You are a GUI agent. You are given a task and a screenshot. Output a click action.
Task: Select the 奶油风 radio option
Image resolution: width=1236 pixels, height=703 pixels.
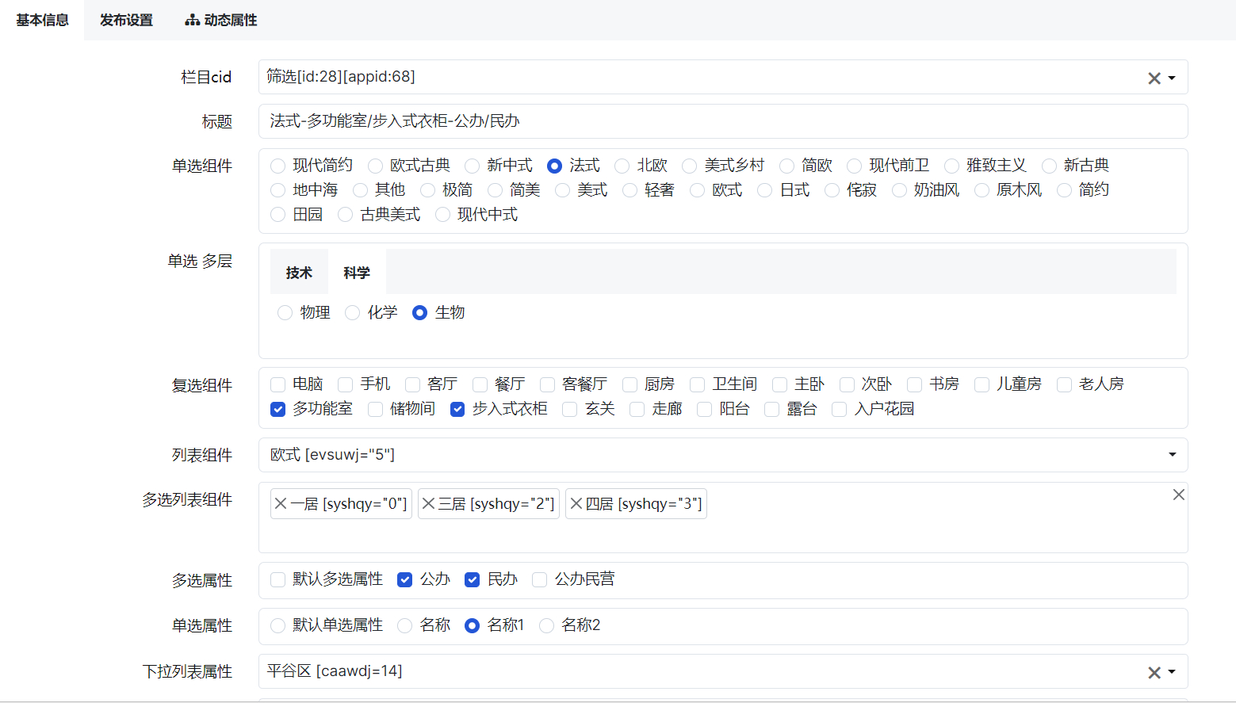(x=899, y=190)
